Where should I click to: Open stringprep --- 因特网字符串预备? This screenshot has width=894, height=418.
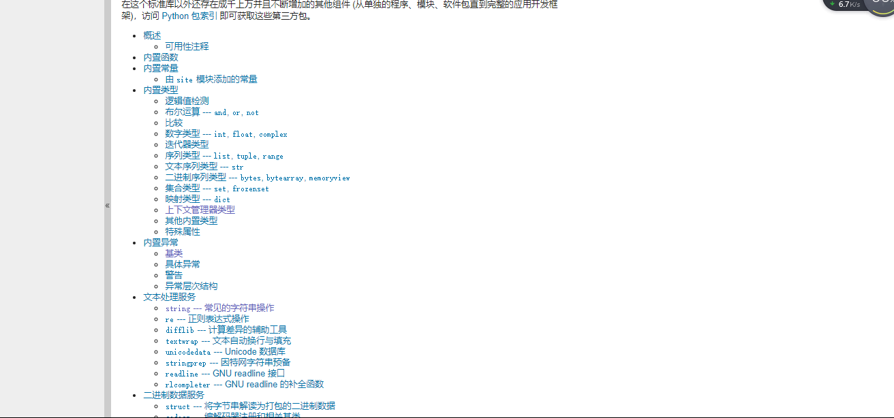click(228, 362)
